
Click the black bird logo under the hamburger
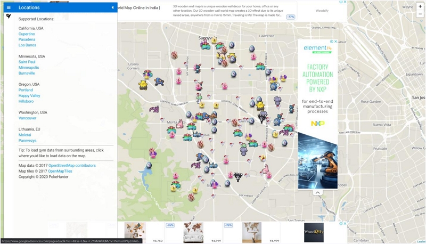(x=9, y=17)
